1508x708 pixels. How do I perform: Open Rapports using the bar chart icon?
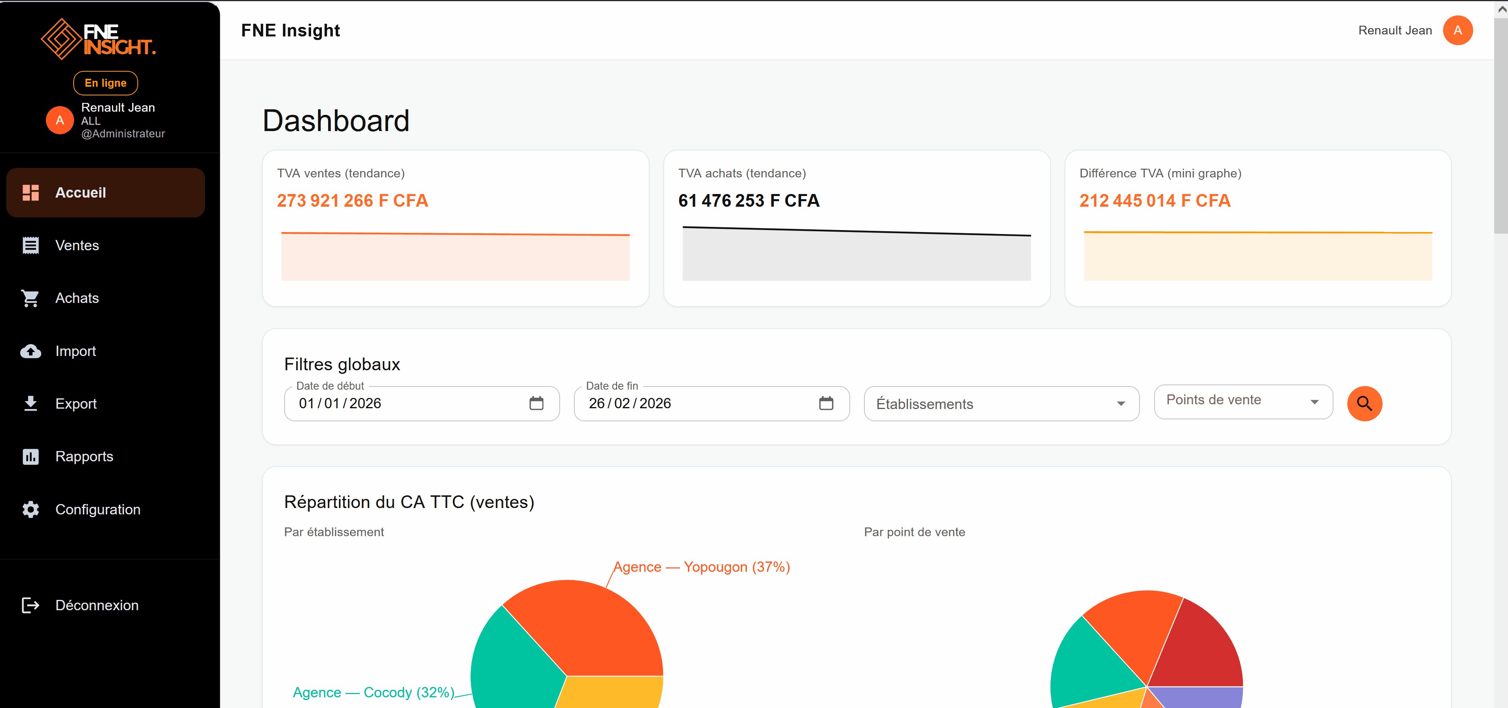(30, 456)
